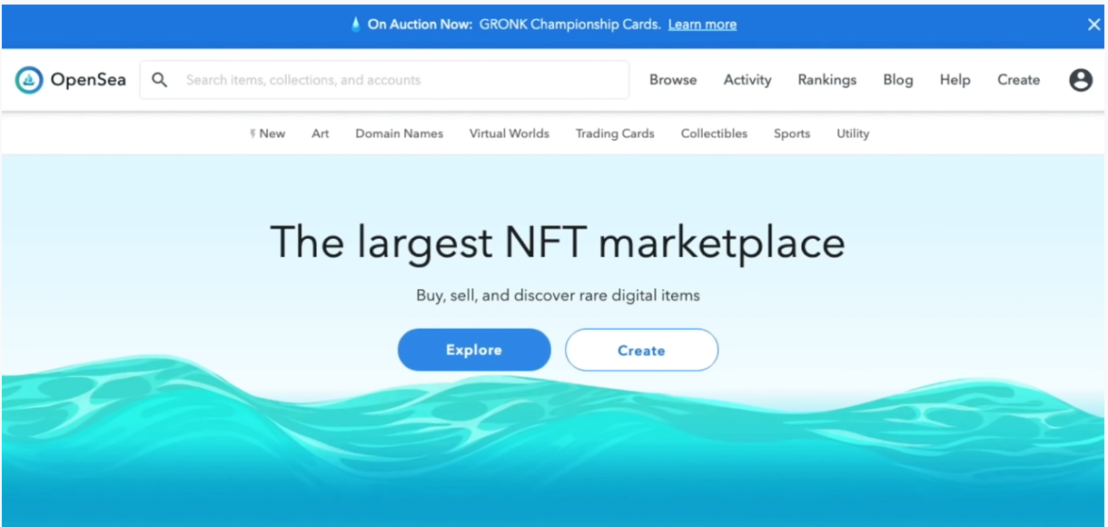Focus the search items input field

tap(384, 80)
